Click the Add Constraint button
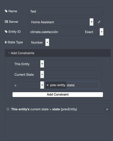Image resolution: width=113 pixels, height=141 pixels. (x=58, y=94)
